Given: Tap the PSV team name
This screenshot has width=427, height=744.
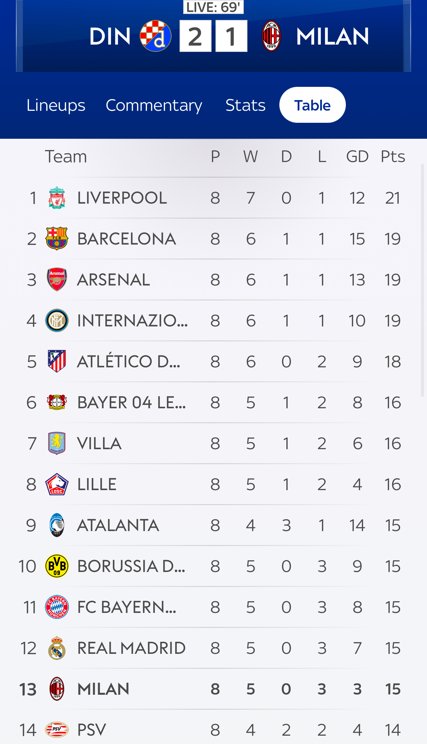Looking at the screenshot, I should (91, 730).
